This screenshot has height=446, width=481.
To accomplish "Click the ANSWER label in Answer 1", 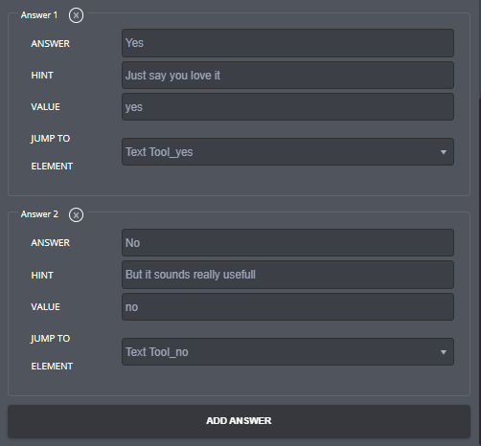I will click(x=50, y=44).
